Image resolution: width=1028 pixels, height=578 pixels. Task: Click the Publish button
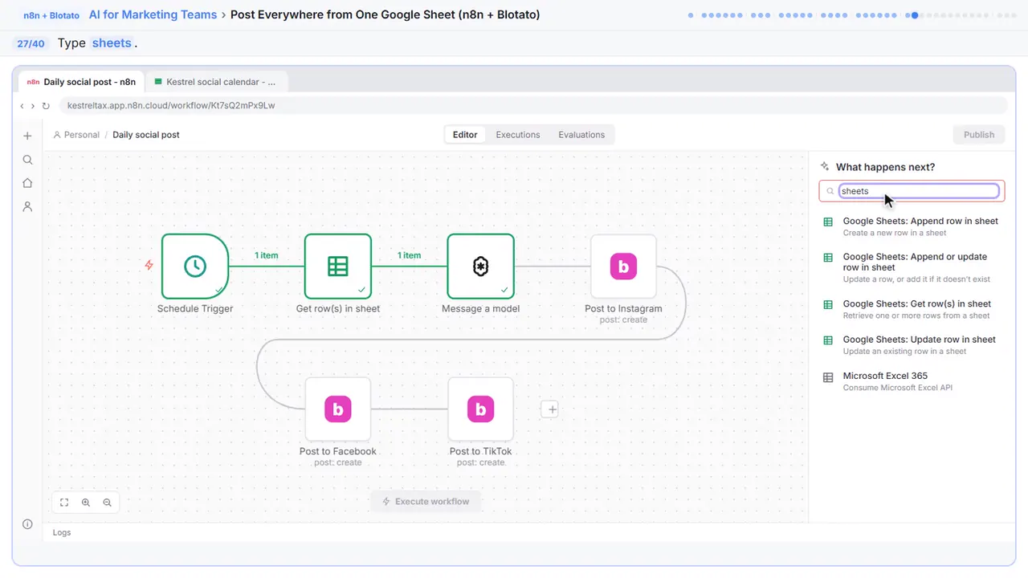coord(979,135)
